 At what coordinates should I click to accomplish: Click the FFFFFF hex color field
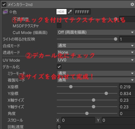pyautogui.click(x=83, y=12)
